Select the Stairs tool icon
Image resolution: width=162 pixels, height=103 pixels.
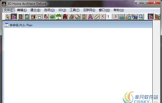(71, 17)
